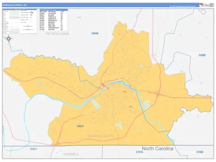The image size is (216, 162).
Task: Click the 24540 ZIP code label
Action: click(95, 33)
